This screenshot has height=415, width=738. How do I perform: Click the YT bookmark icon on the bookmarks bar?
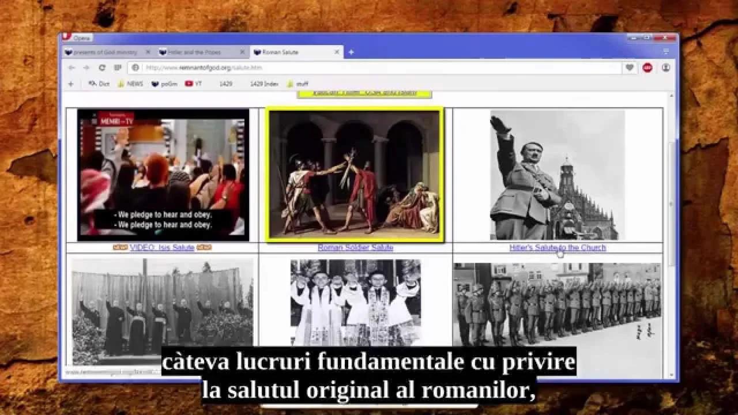(190, 83)
